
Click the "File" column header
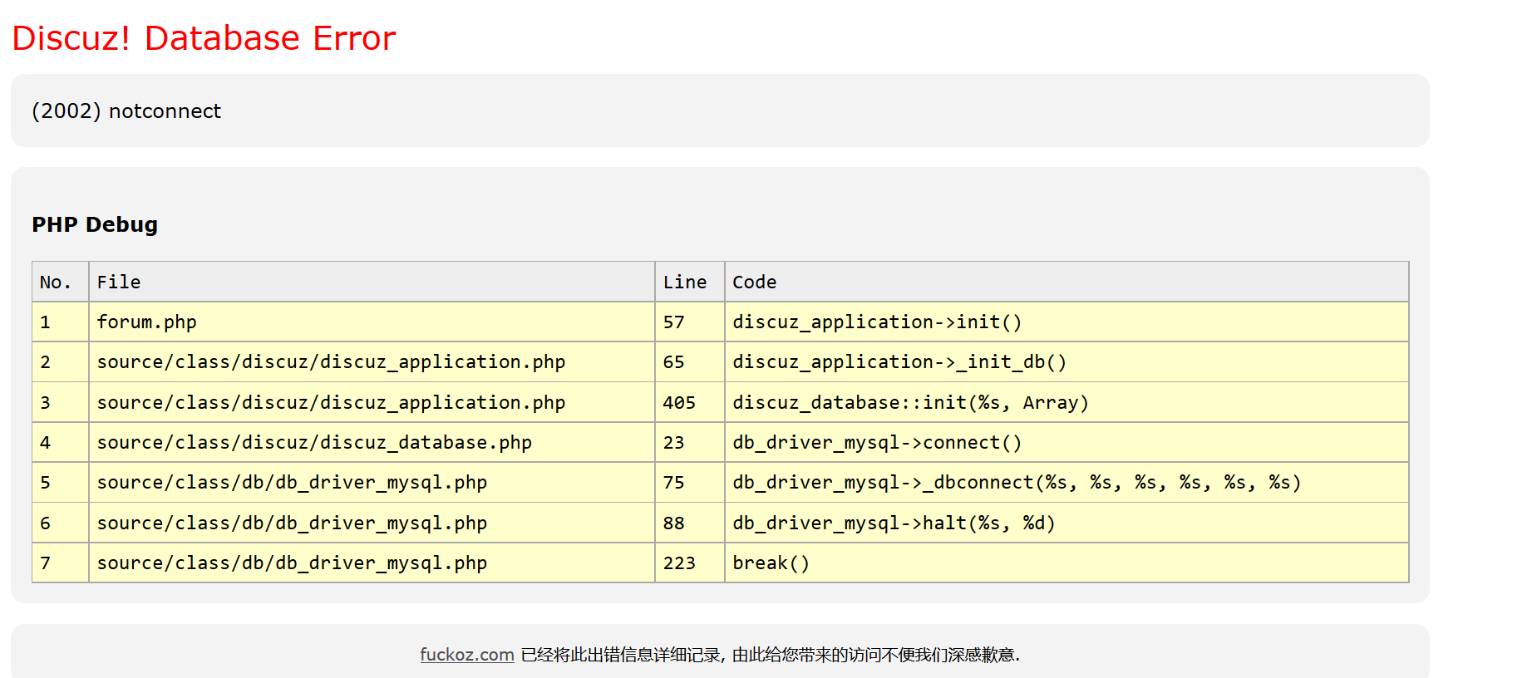372,282
